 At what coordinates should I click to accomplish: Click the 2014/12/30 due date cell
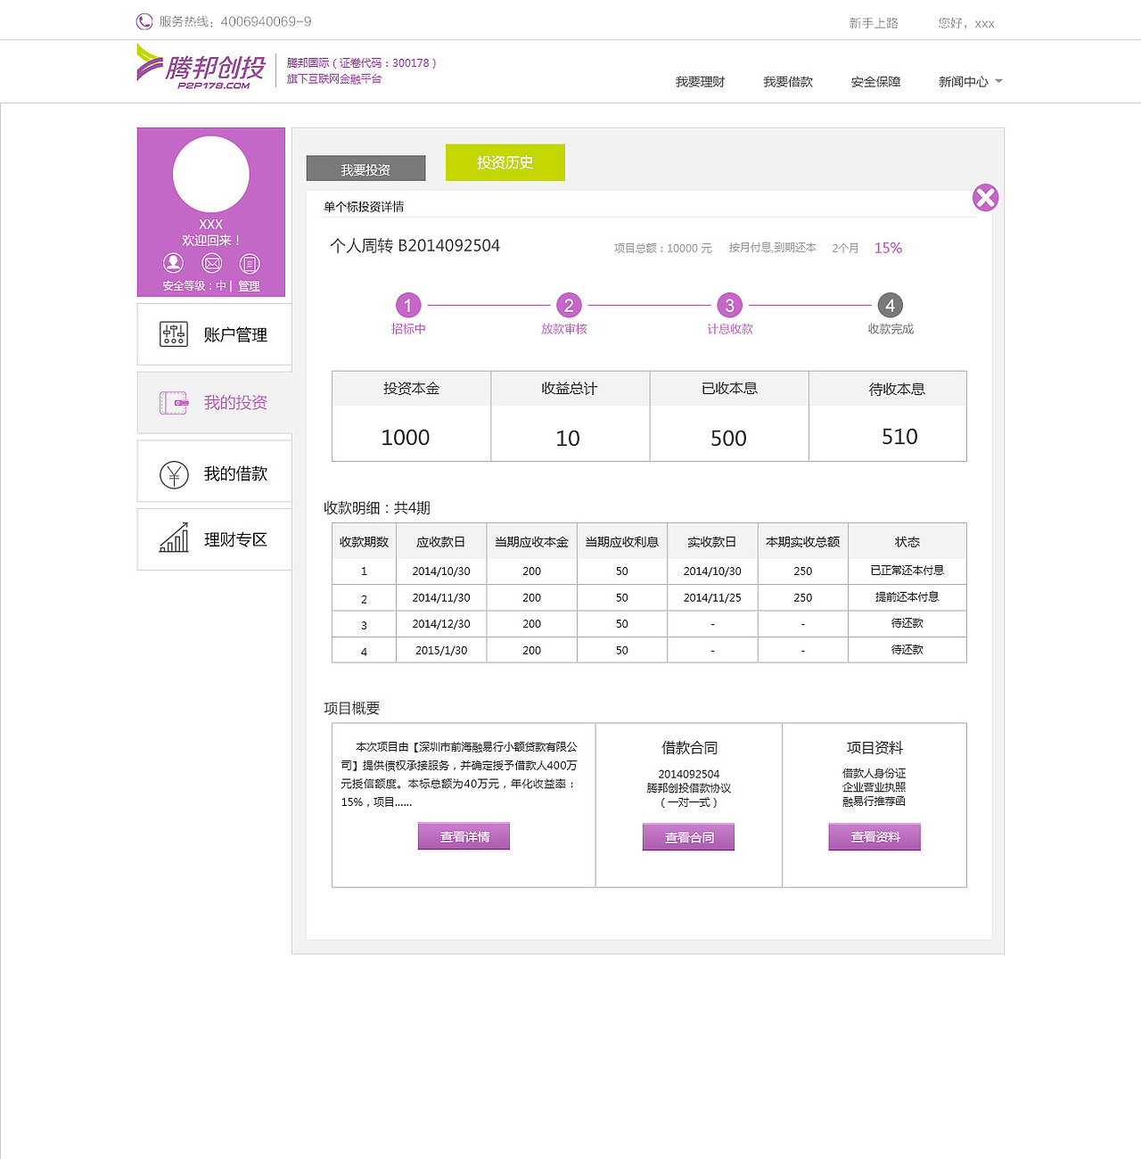click(x=441, y=624)
